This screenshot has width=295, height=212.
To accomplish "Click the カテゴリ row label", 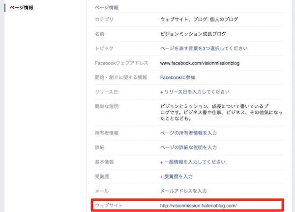I will pyautogui.click(x=104, y=19).
